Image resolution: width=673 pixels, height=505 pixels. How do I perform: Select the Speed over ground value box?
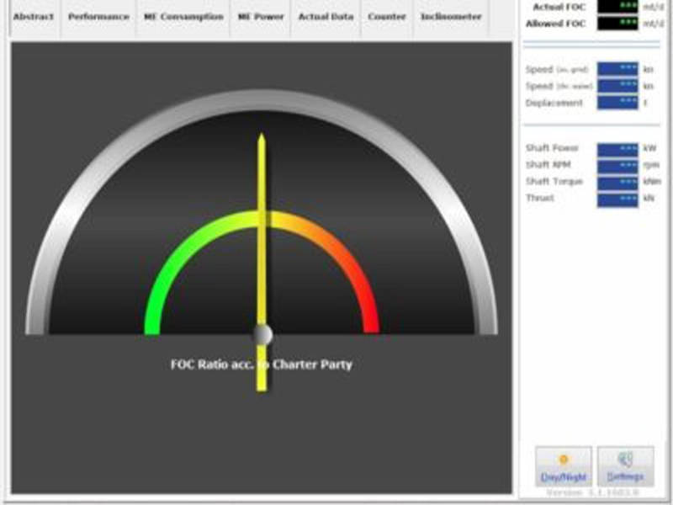click(617, 69)
